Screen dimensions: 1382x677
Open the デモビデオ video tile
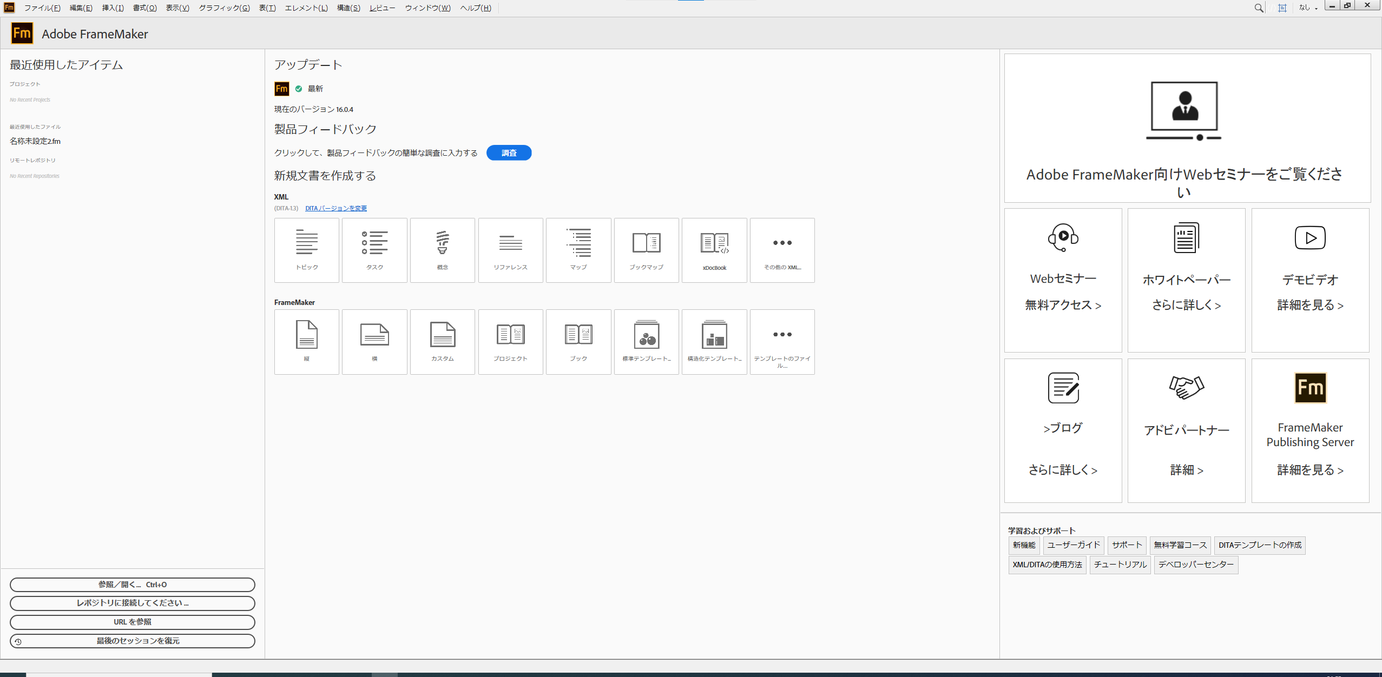click(1310, 281)
